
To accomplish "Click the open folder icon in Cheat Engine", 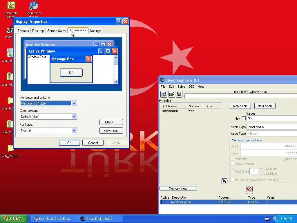I will coord(171,94).
